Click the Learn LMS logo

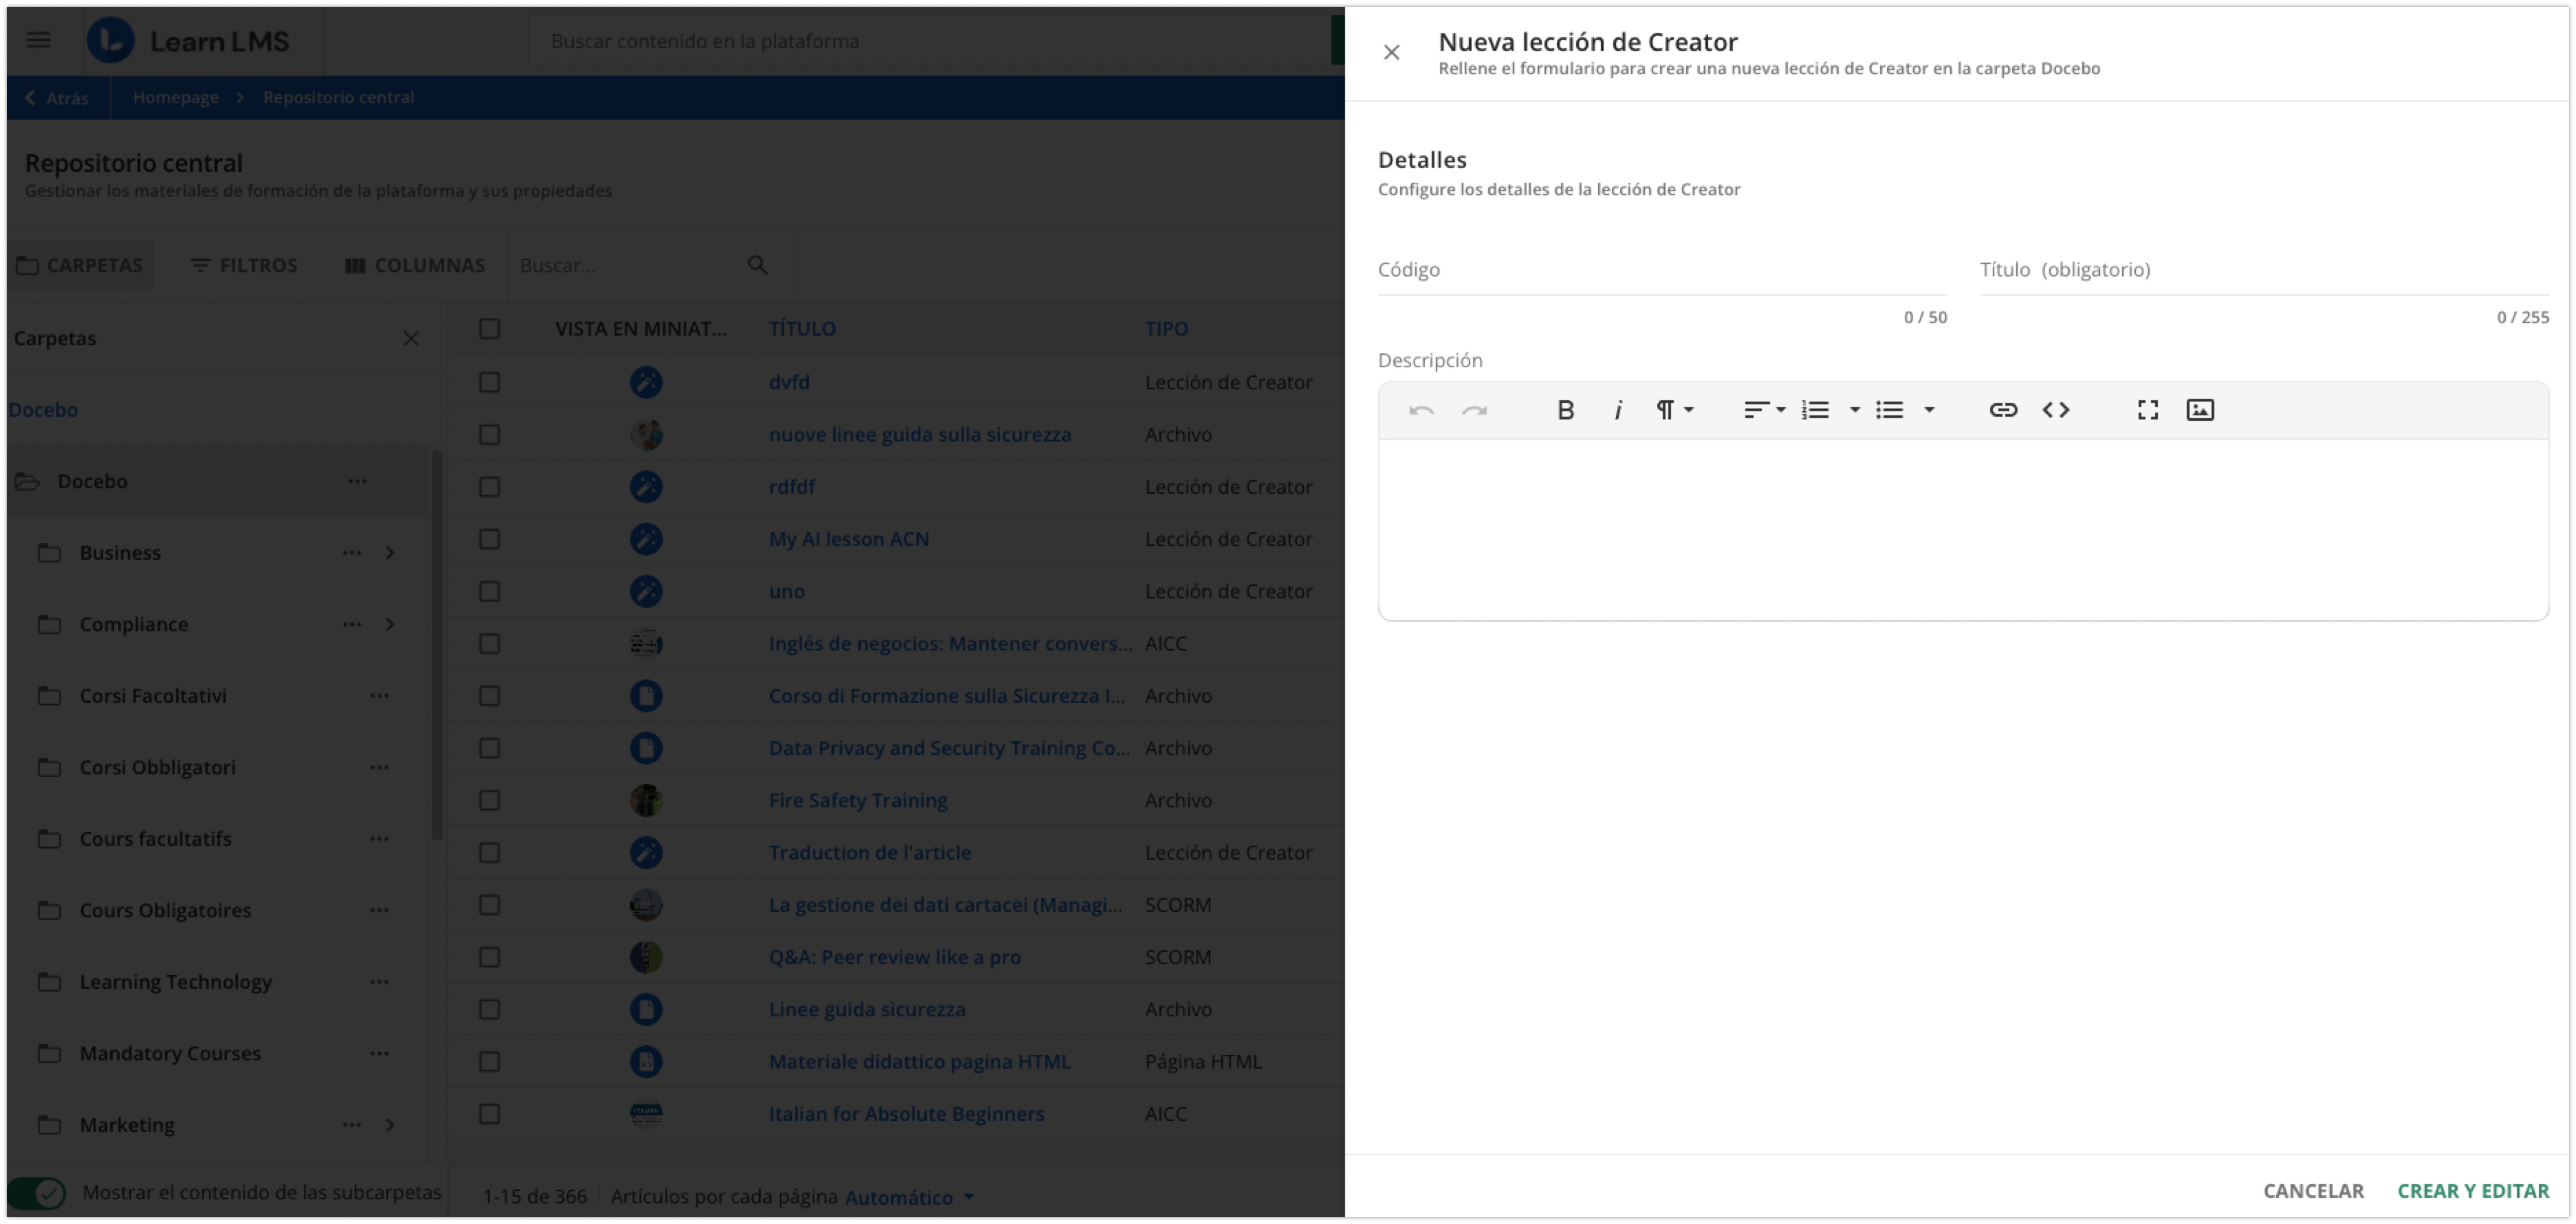pos(188,41)
